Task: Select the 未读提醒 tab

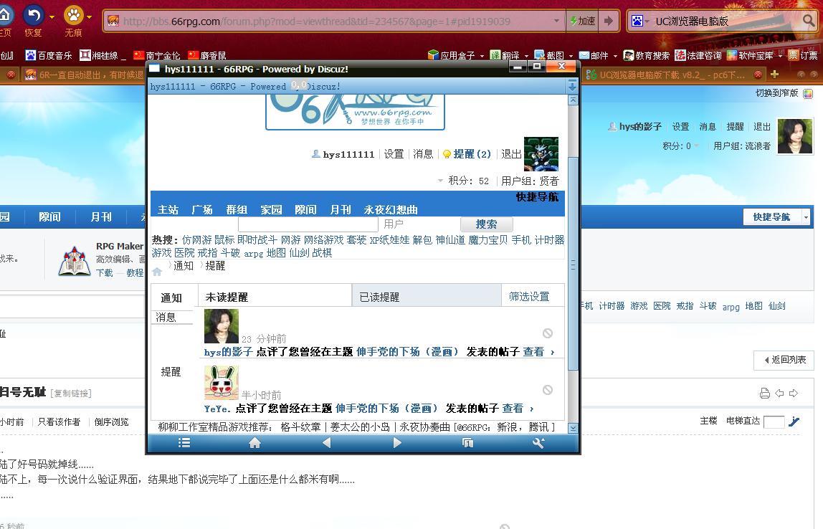Action: click(275, 297)
